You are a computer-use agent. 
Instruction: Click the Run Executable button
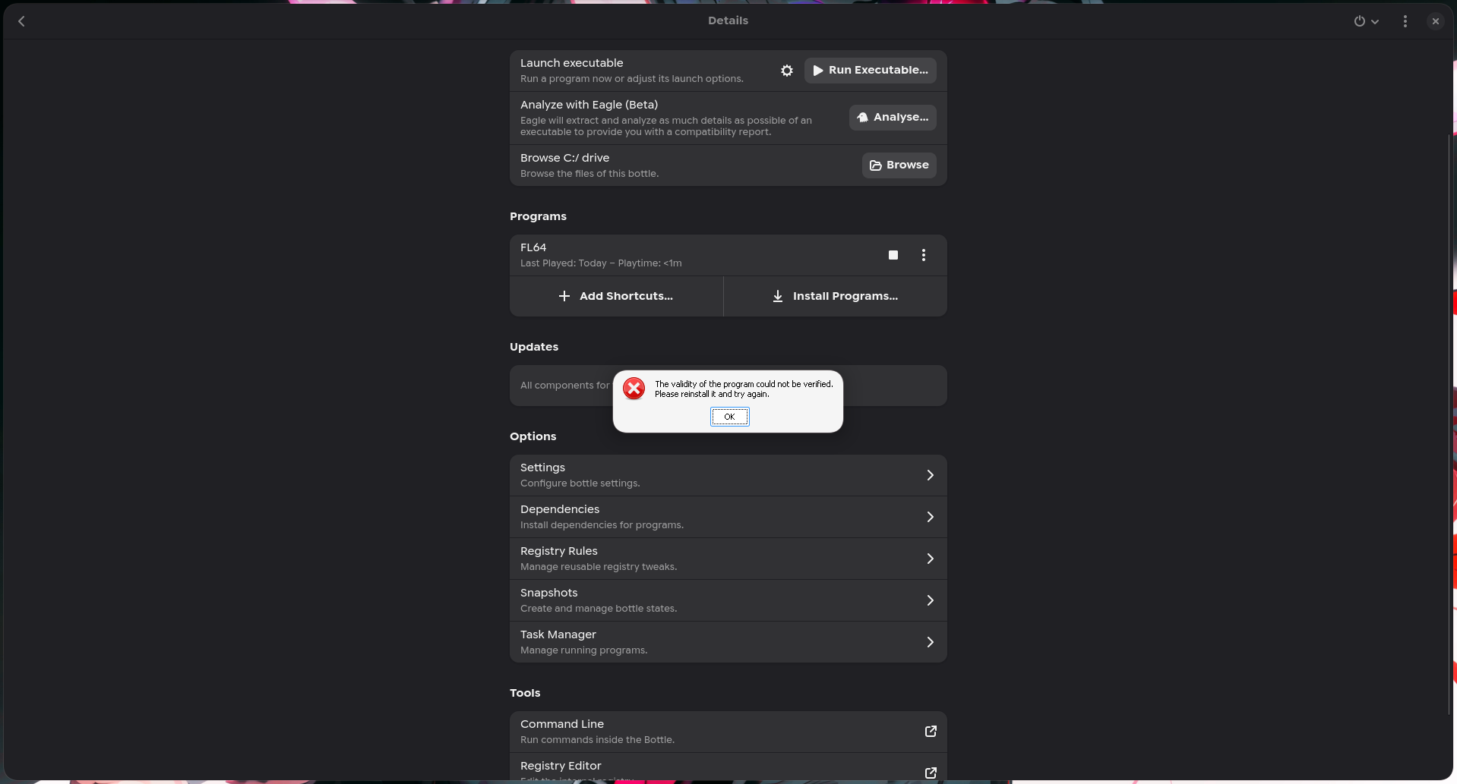point(870,71)
